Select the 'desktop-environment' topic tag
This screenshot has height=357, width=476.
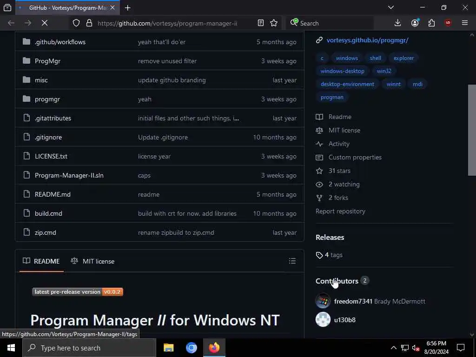(347, 84)
